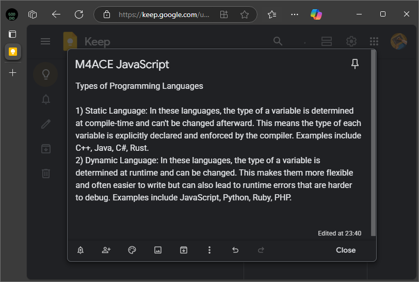Open the note's three-dot More menu
Viewport: 419px width, 282px height.
(209, 250)
